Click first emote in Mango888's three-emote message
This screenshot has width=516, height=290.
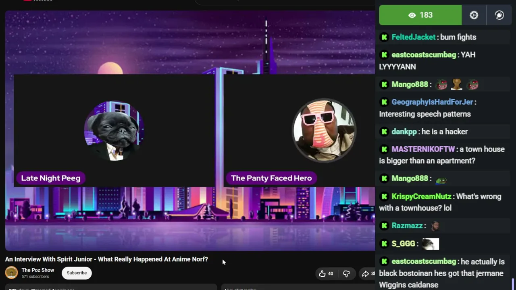[442, 85]
